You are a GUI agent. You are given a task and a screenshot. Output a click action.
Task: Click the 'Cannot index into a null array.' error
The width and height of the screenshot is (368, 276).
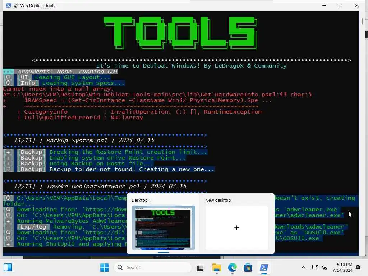pos(58,89)
